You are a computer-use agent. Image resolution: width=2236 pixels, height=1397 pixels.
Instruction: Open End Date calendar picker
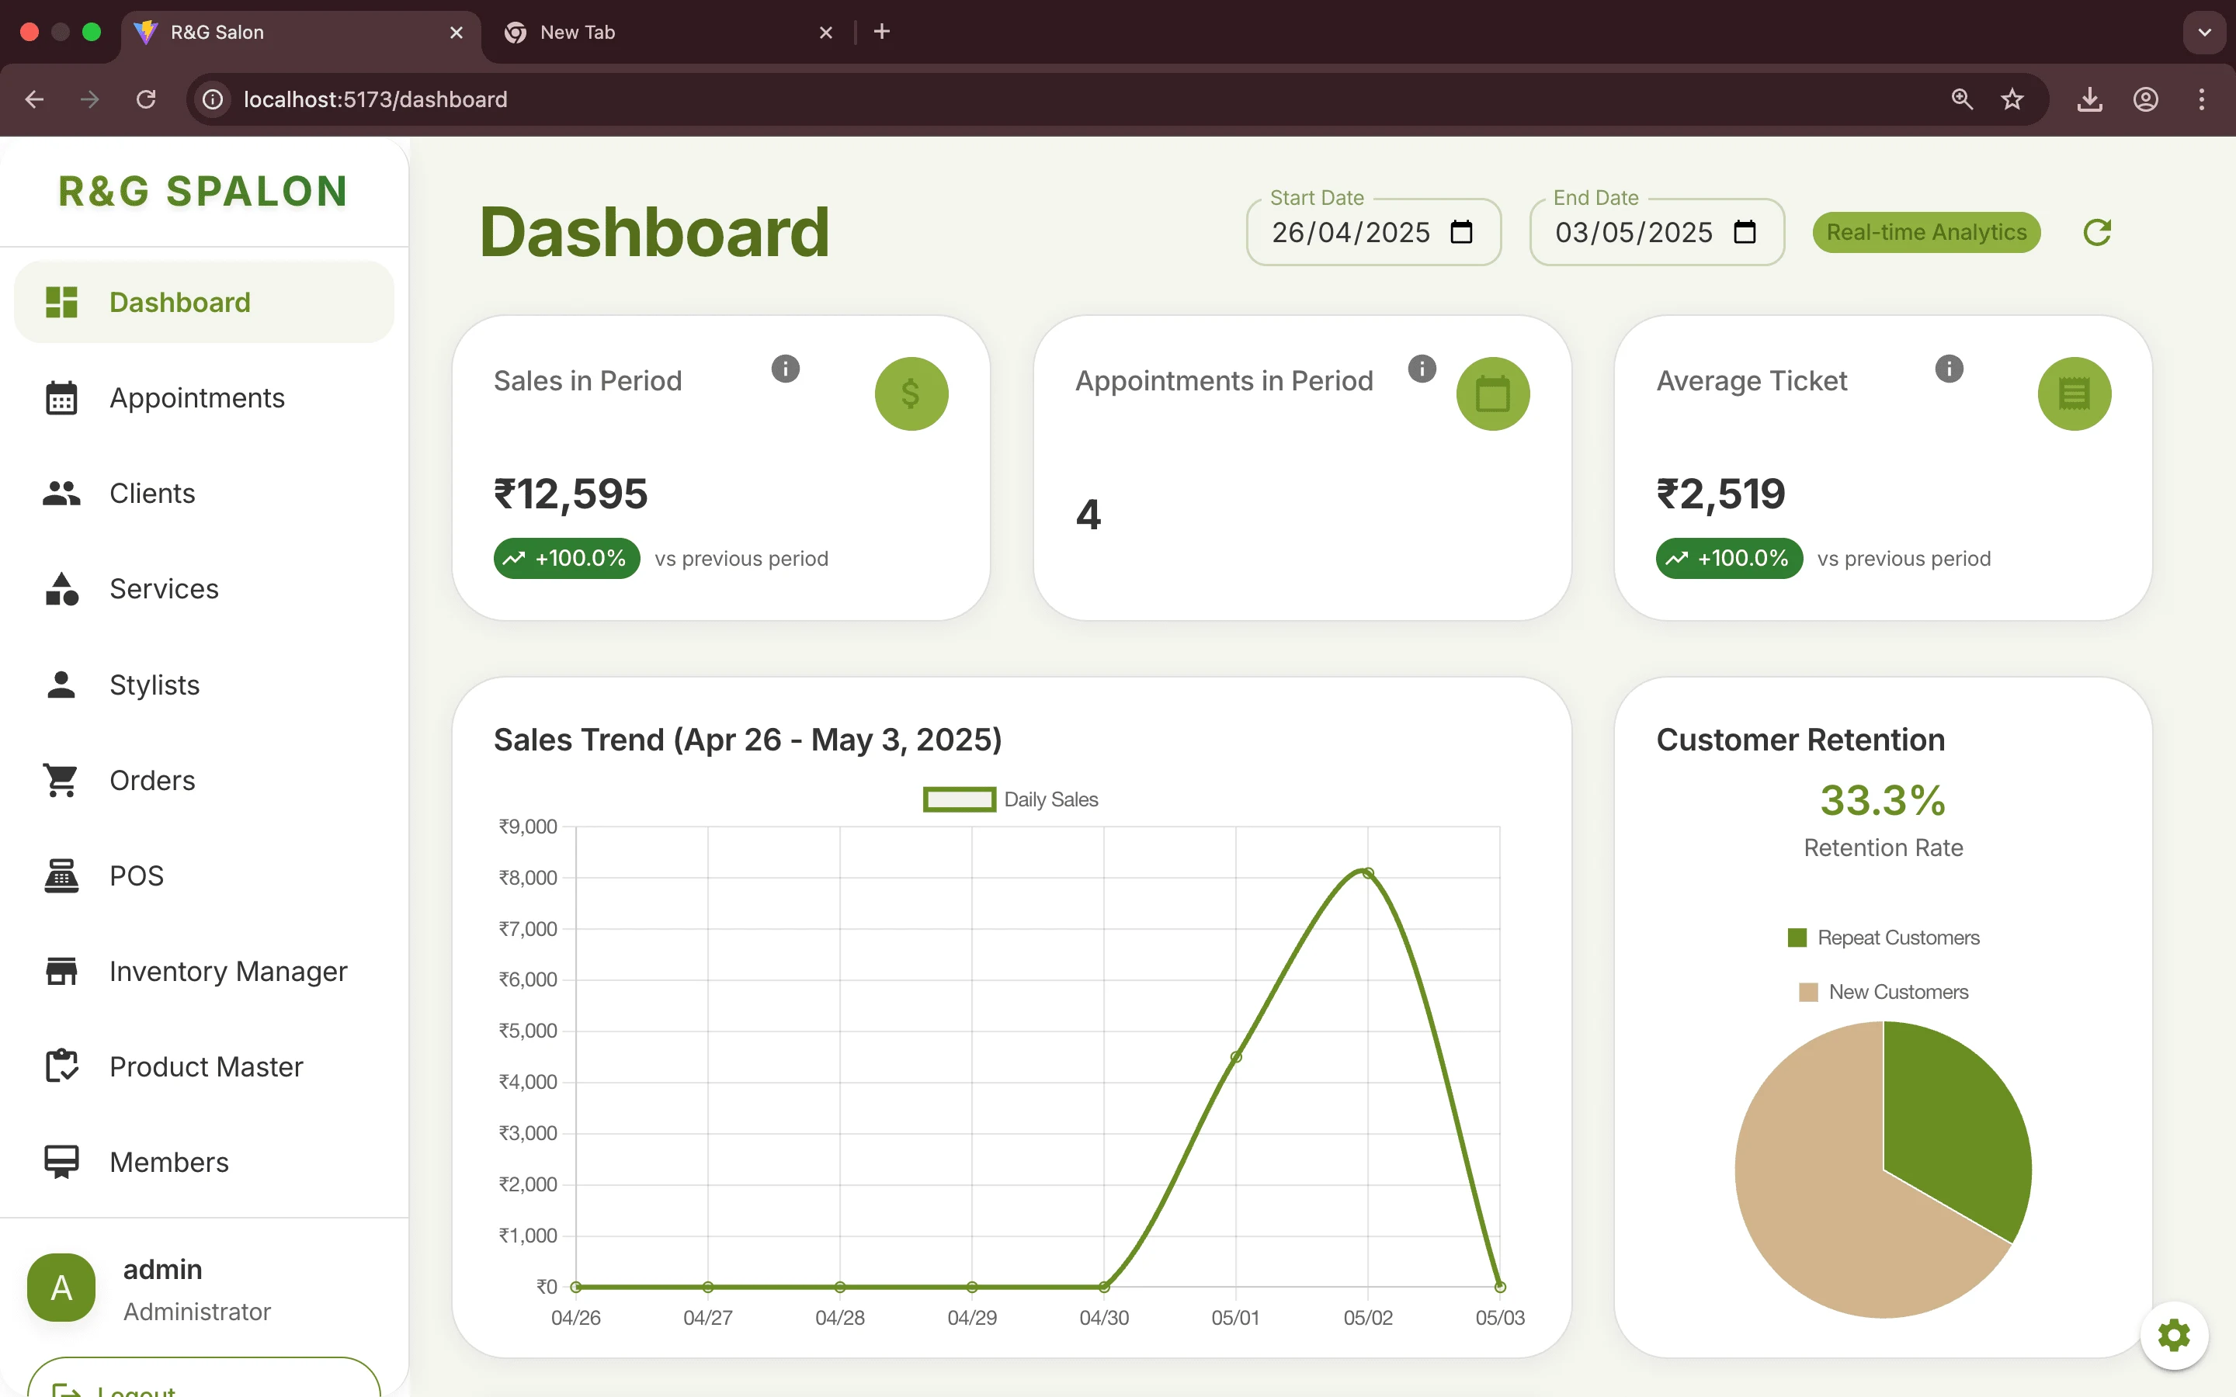[1744, 232]
